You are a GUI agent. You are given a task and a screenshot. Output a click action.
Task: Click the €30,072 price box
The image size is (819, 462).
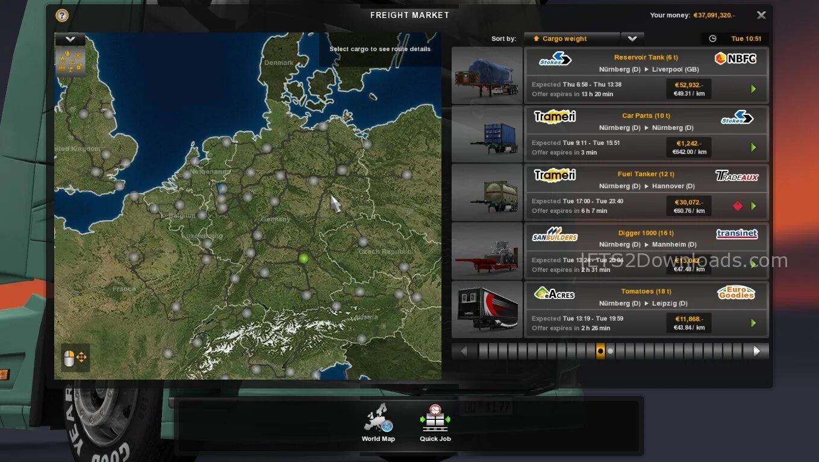[689, 206]
